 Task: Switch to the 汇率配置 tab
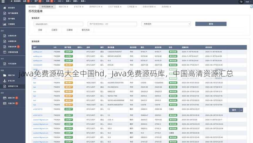[131, 7]
